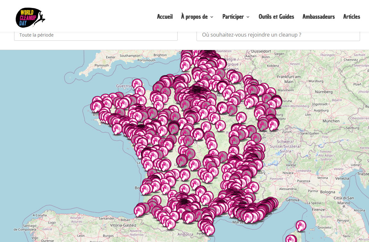Click the Santander map label

[107, 219]
